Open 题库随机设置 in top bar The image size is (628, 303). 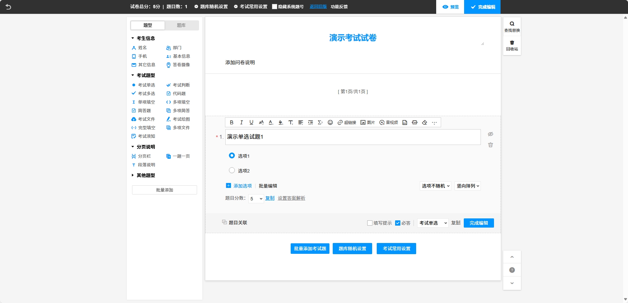pos(211,7)
